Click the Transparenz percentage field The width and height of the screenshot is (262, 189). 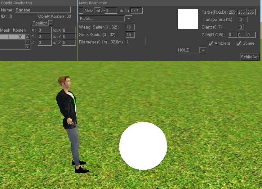click(243, 19)
